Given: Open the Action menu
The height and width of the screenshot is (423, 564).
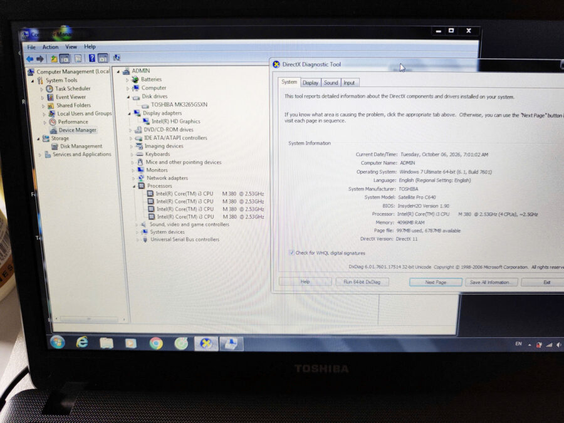Looking at the screenshot, I should [50, 47].
